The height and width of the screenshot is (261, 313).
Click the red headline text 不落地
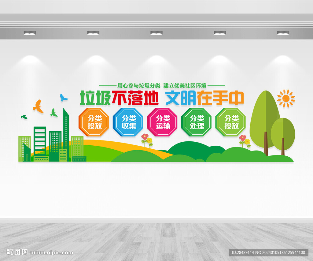pos(135,98)
